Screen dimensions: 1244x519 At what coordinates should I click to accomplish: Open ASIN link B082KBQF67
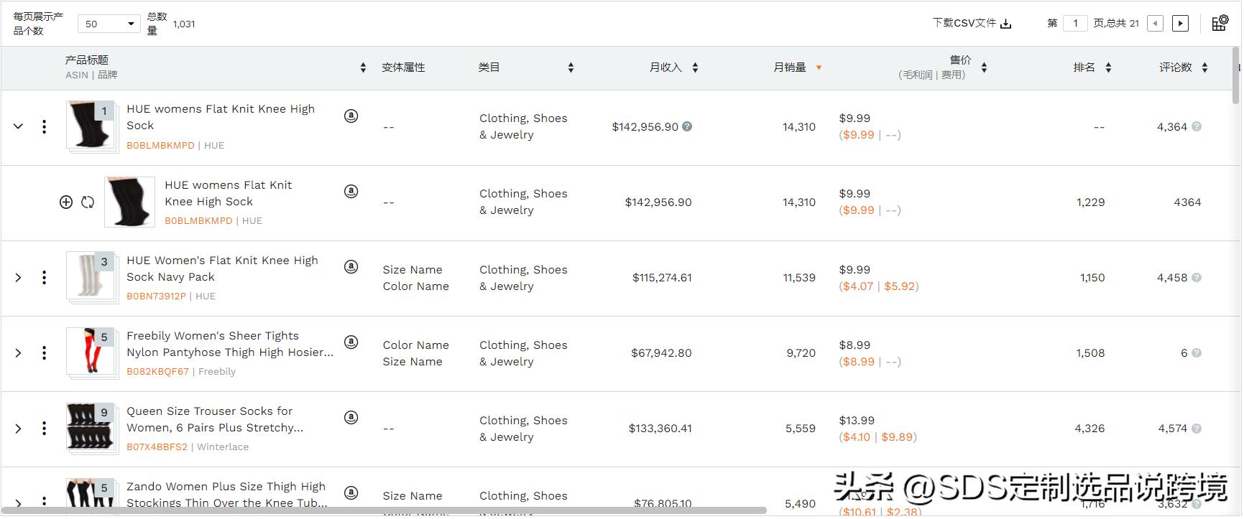[157, 371]
